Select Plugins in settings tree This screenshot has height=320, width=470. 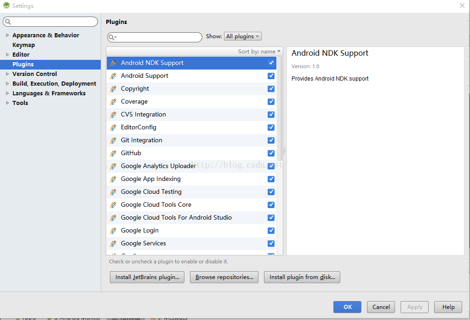pos(51,64)
